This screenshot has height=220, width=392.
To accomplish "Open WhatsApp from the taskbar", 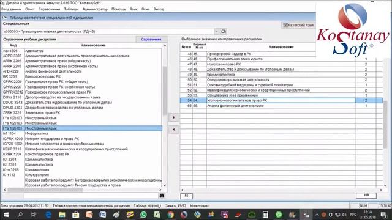I will [x=143, y=215].
